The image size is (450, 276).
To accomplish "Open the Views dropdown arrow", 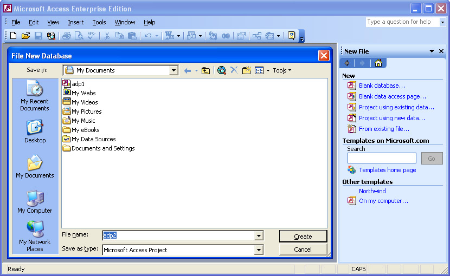I will coord(268,70).
